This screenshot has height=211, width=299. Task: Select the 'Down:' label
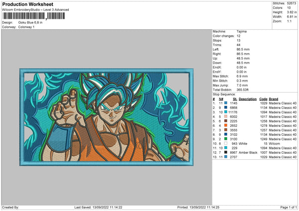pos(217,63)
